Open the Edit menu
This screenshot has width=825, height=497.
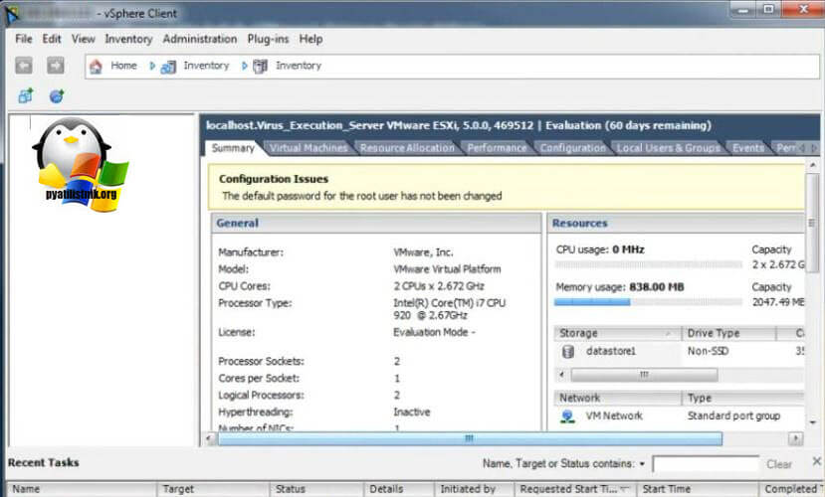pos(52,39)
